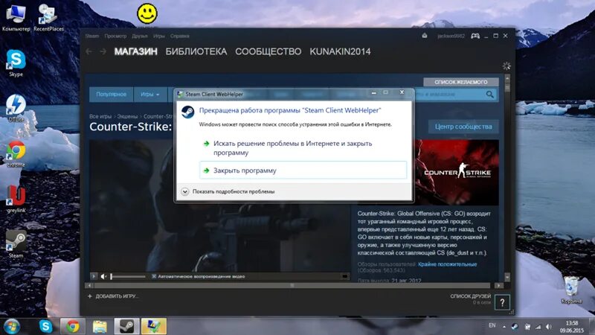Show hidden tray icons arrow
The image size is (595, 335).
[x=504, y=327]
